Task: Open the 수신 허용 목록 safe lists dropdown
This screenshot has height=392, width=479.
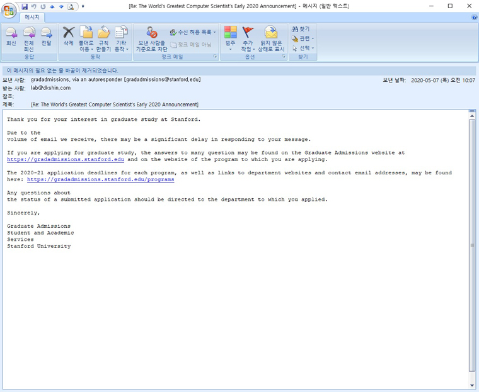Action: point(193,32)
